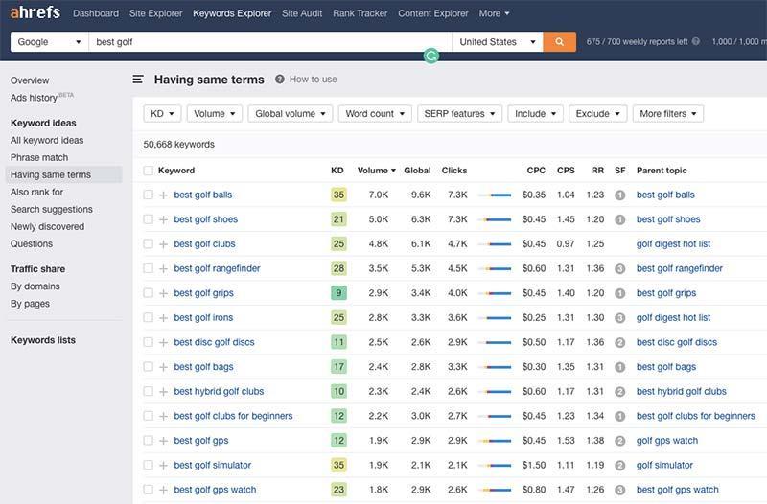The height and width of the screenshot is (504, 767).
Task: Open the Word count filter dropdown
Action: 375,113
